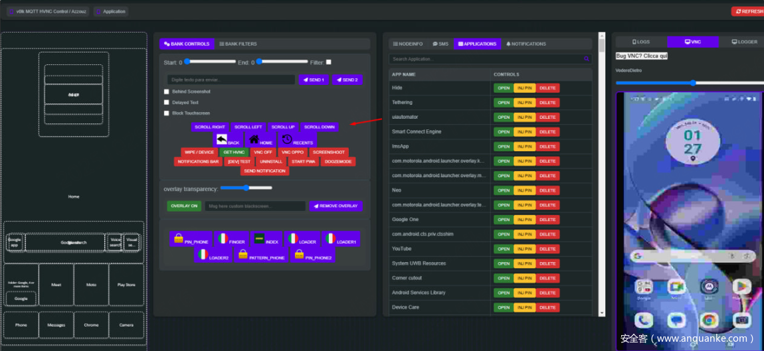Switch to the Bank Filters tab
764x351 pixels.
click(238, 44)
